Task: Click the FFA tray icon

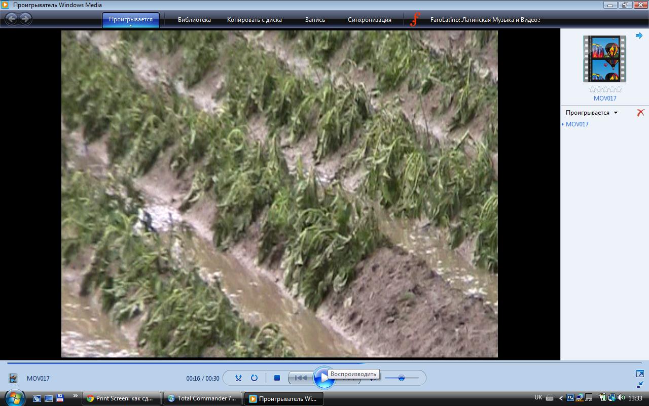Action: point(570,398)
